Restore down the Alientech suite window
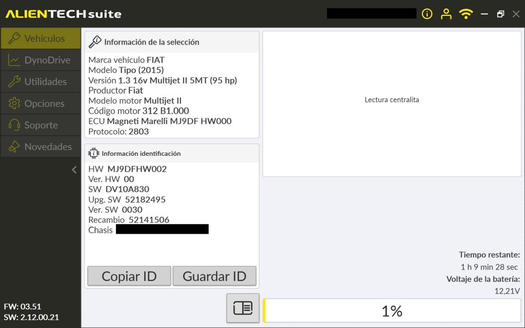Image resolution: width=525 pixels, height=328 pixels. 500,14
